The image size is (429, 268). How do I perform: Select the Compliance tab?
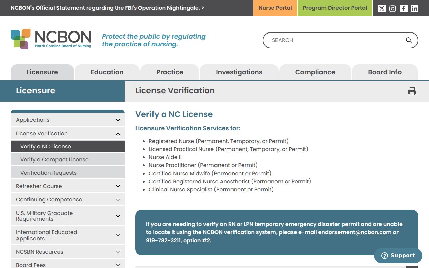click(x=315, y=72)
